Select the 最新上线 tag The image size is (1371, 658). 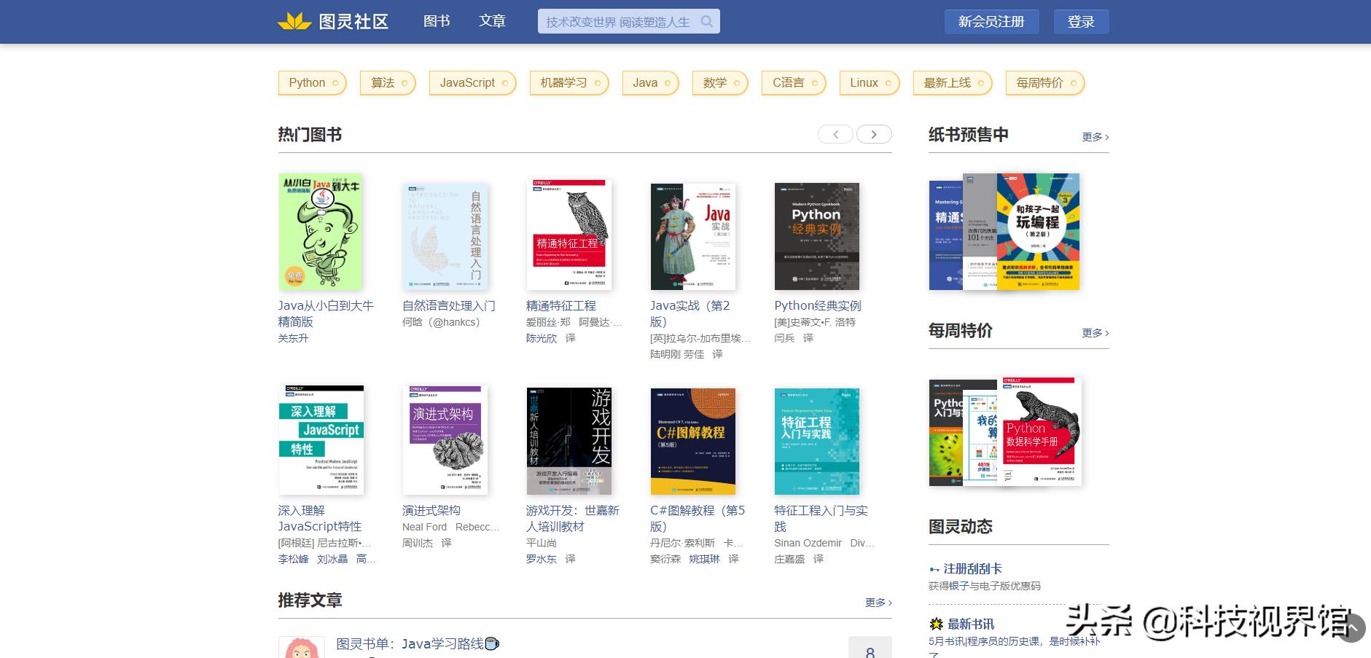click(953, 83)
